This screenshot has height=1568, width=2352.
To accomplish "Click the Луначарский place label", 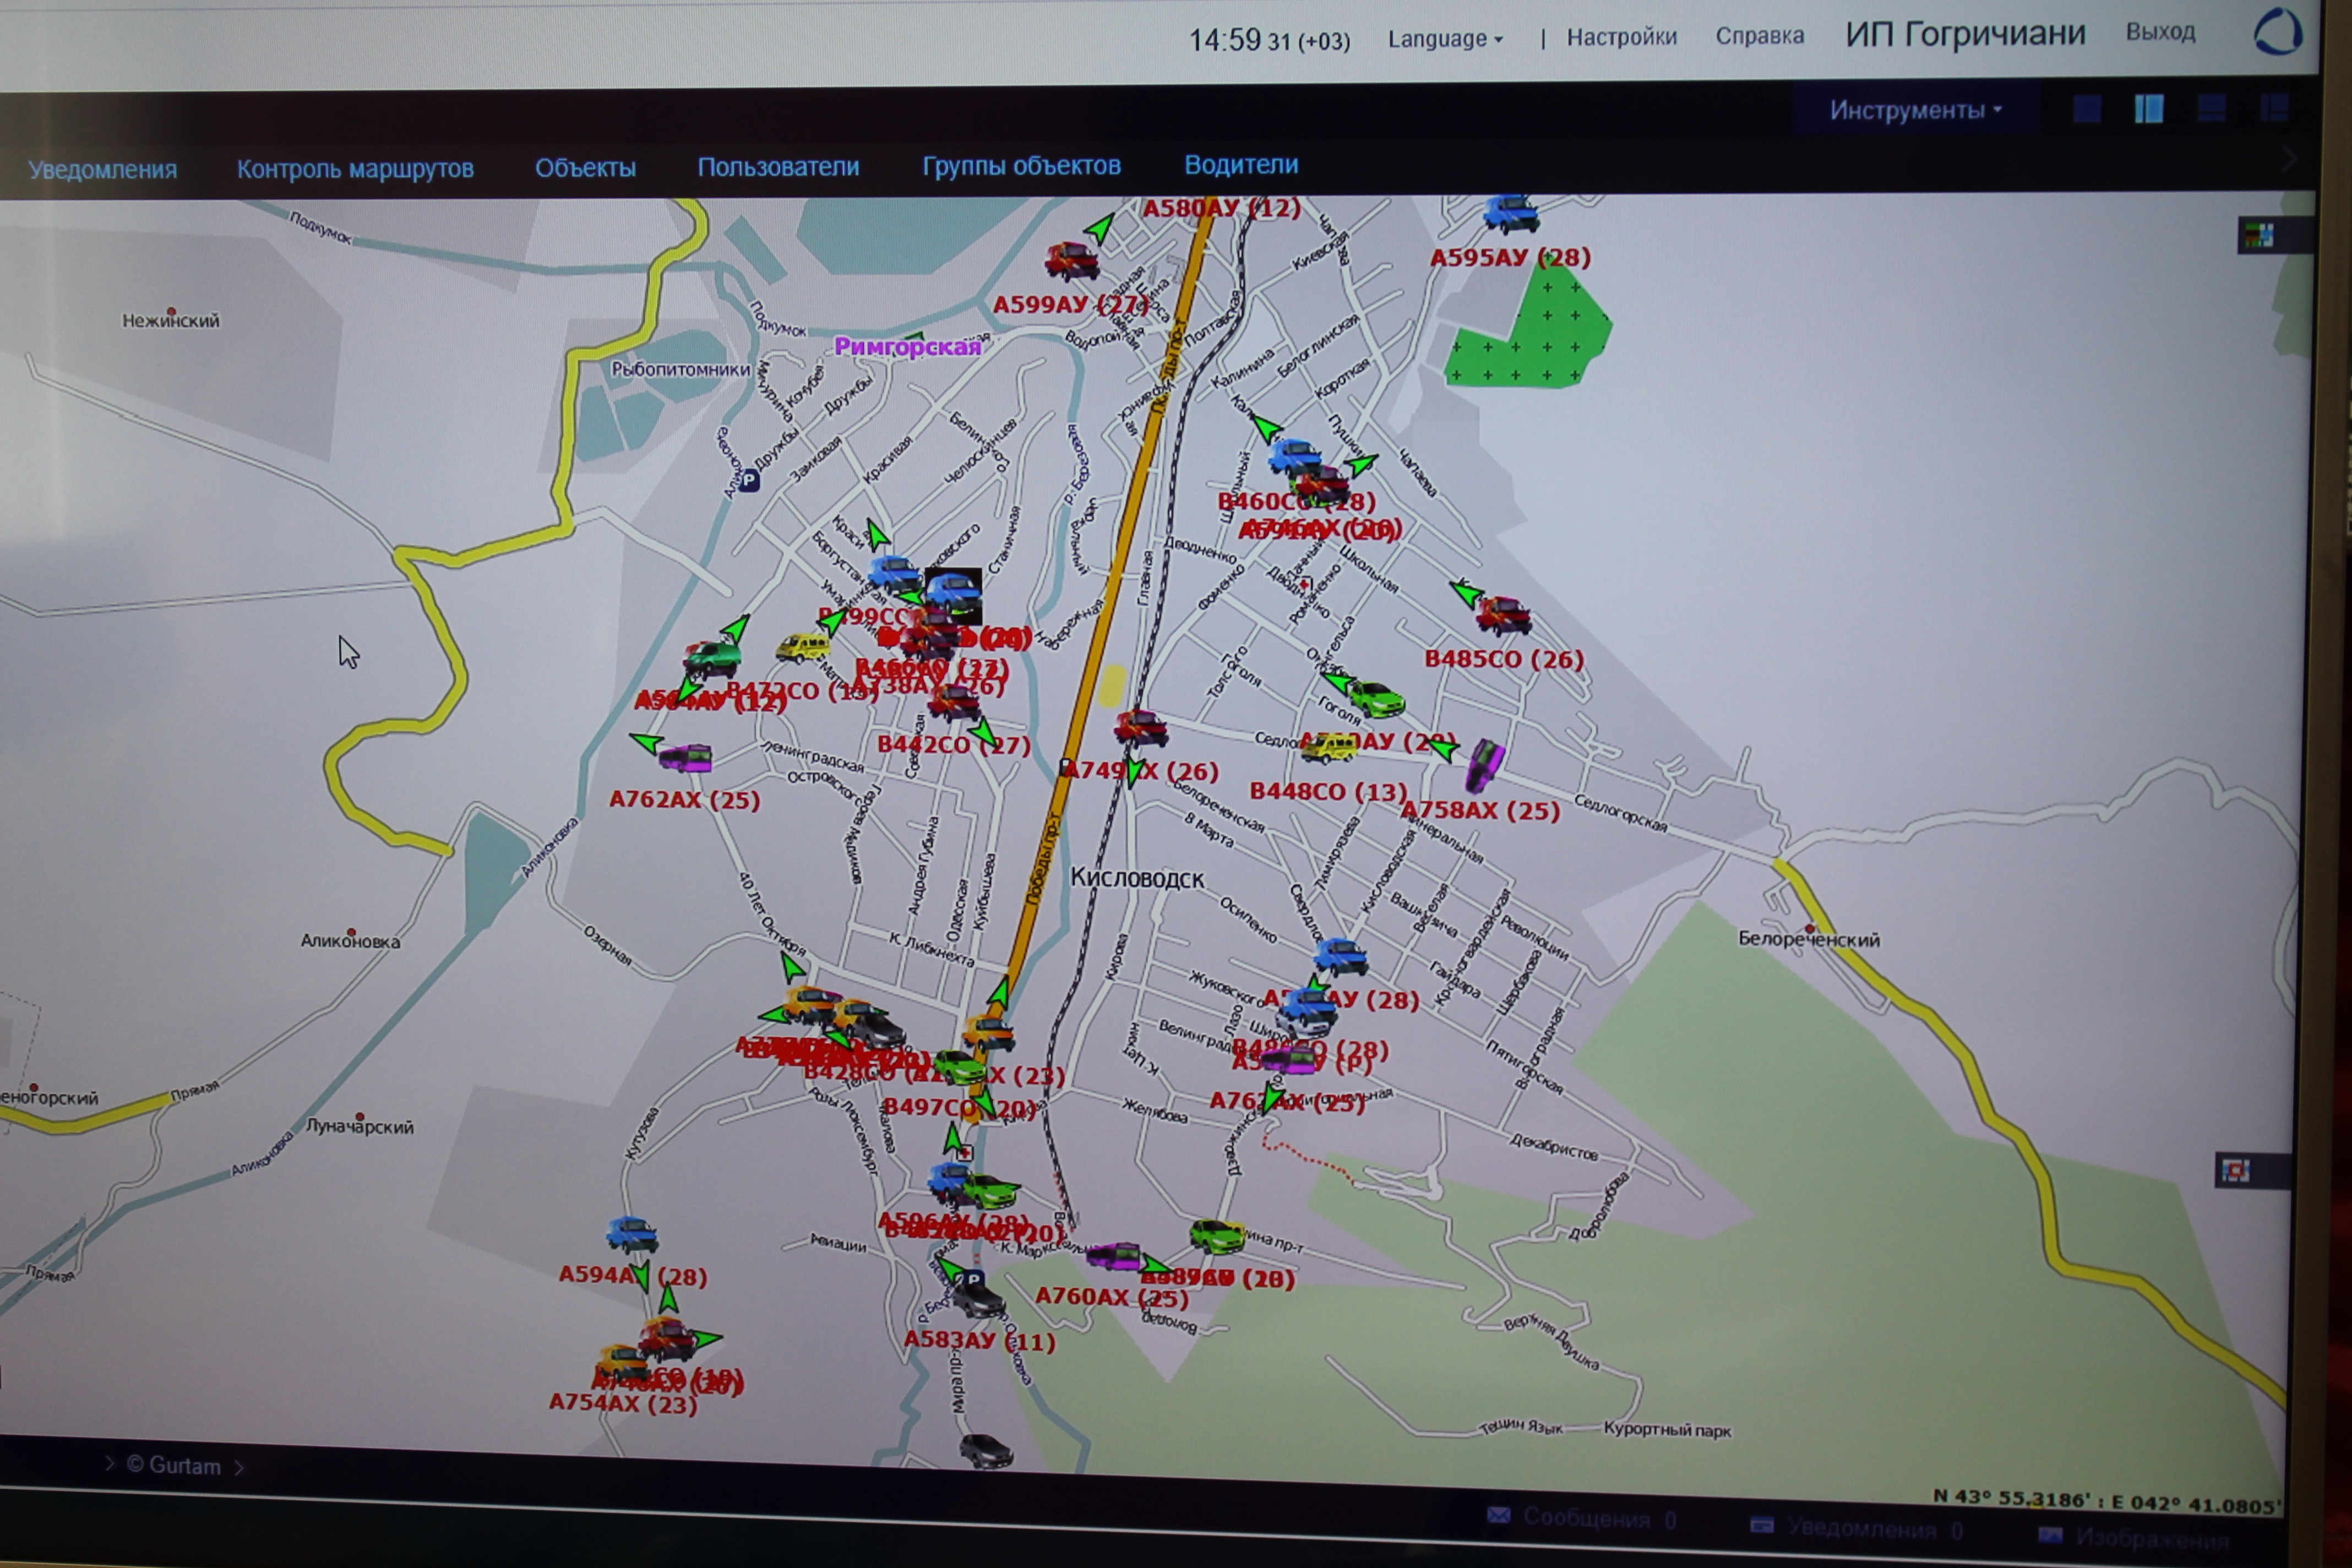I will coord(360,1126).
